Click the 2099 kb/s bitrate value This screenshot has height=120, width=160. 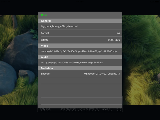click(x=114, y=40)
